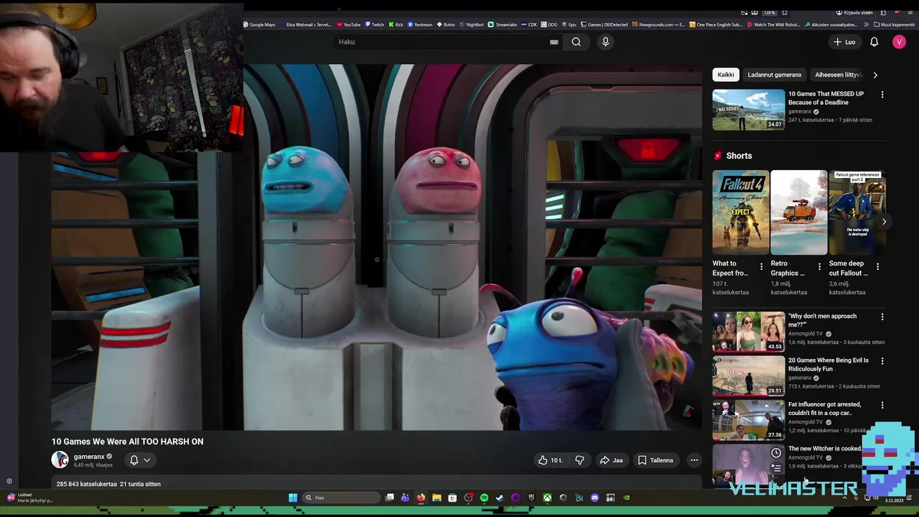The height and width of the screenshot is (517, 919).
Task: Open gameranx channel avatar
Action: (x=60, y=460)
